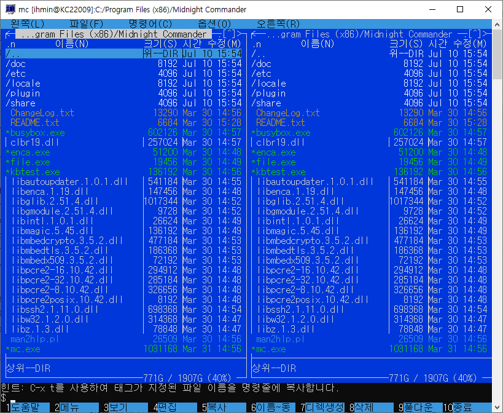Sort right panel by 시간 수정(M) column
The height and width of the screenshot is (413, 503).
coord(458,44)
